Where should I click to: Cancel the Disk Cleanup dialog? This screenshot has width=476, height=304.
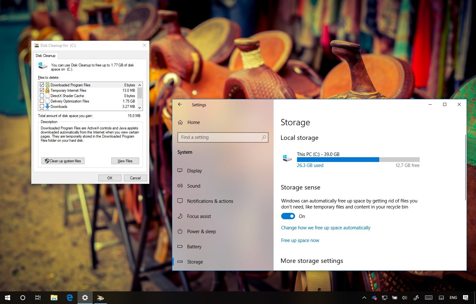[135, 178]
